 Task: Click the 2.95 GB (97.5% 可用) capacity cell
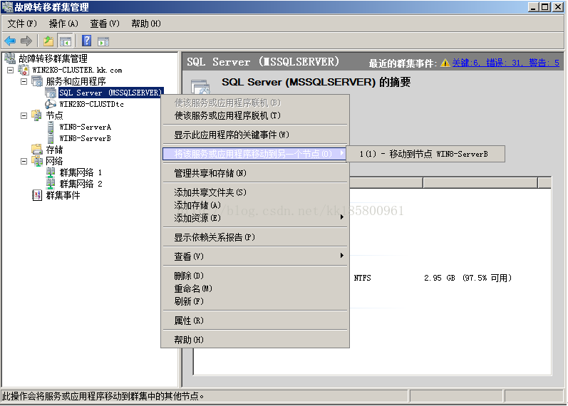(468, 278)
